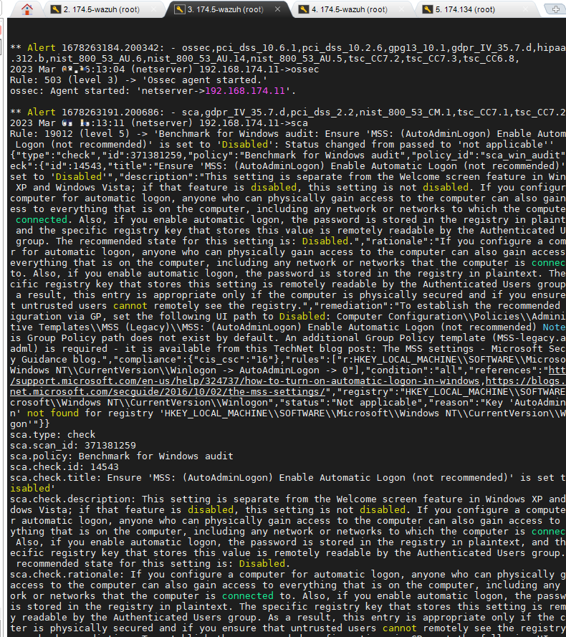Switch to tab 4. 174.5-wazuh (root)
This screenshot has width=566, height=637.
click(352, 9)
